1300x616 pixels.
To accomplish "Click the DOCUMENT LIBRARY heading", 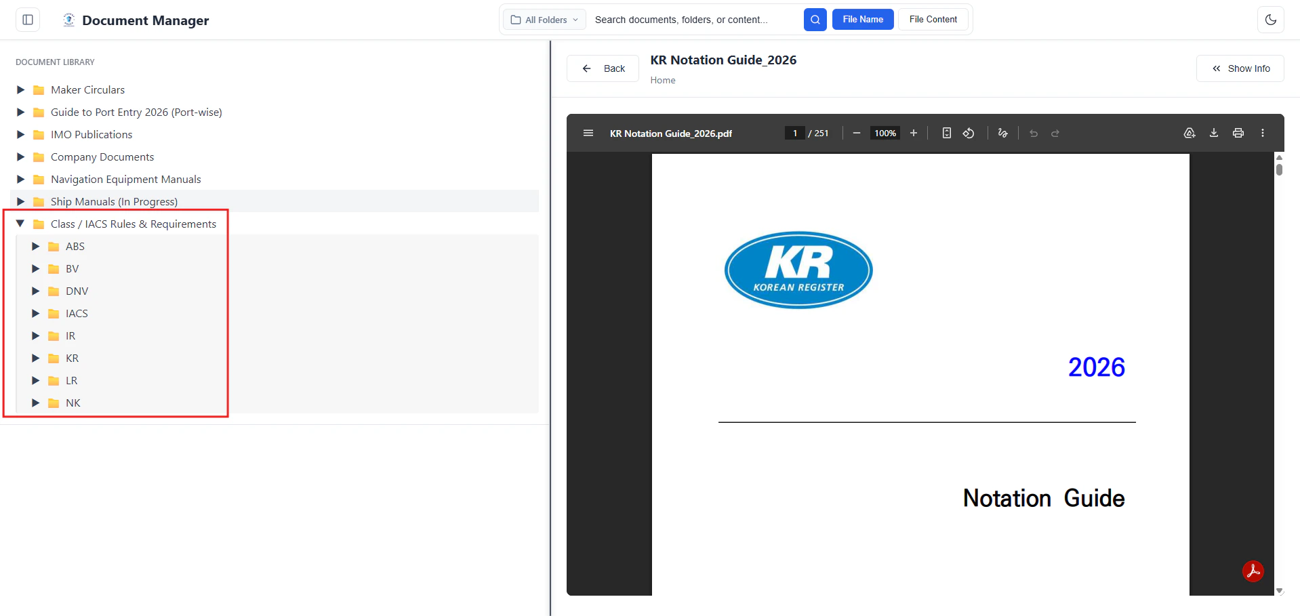I will 55,62.
